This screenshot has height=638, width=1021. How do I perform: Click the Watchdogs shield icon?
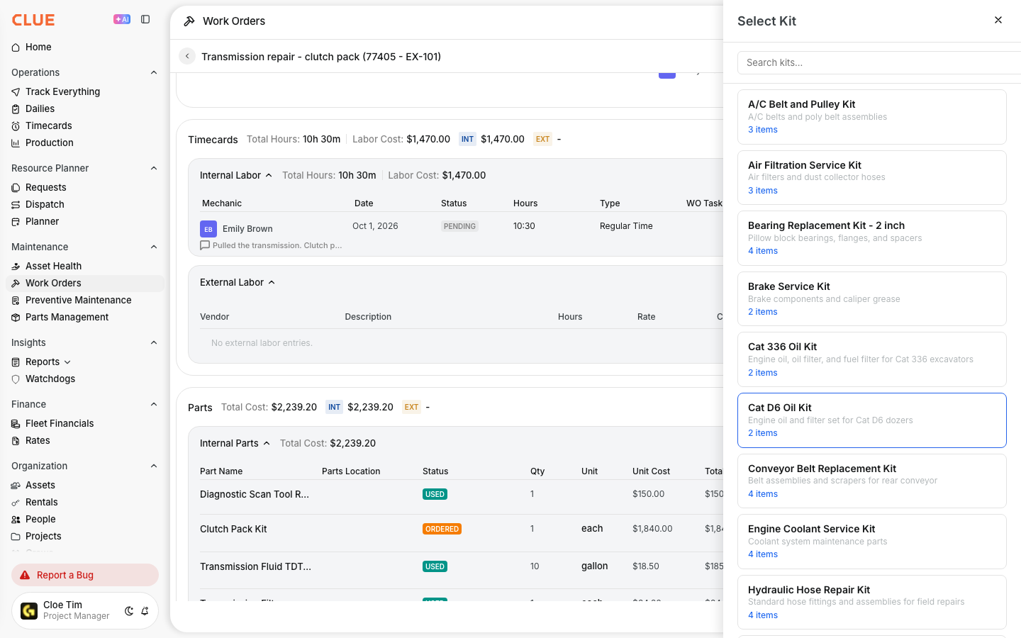(x=16, y=379)
